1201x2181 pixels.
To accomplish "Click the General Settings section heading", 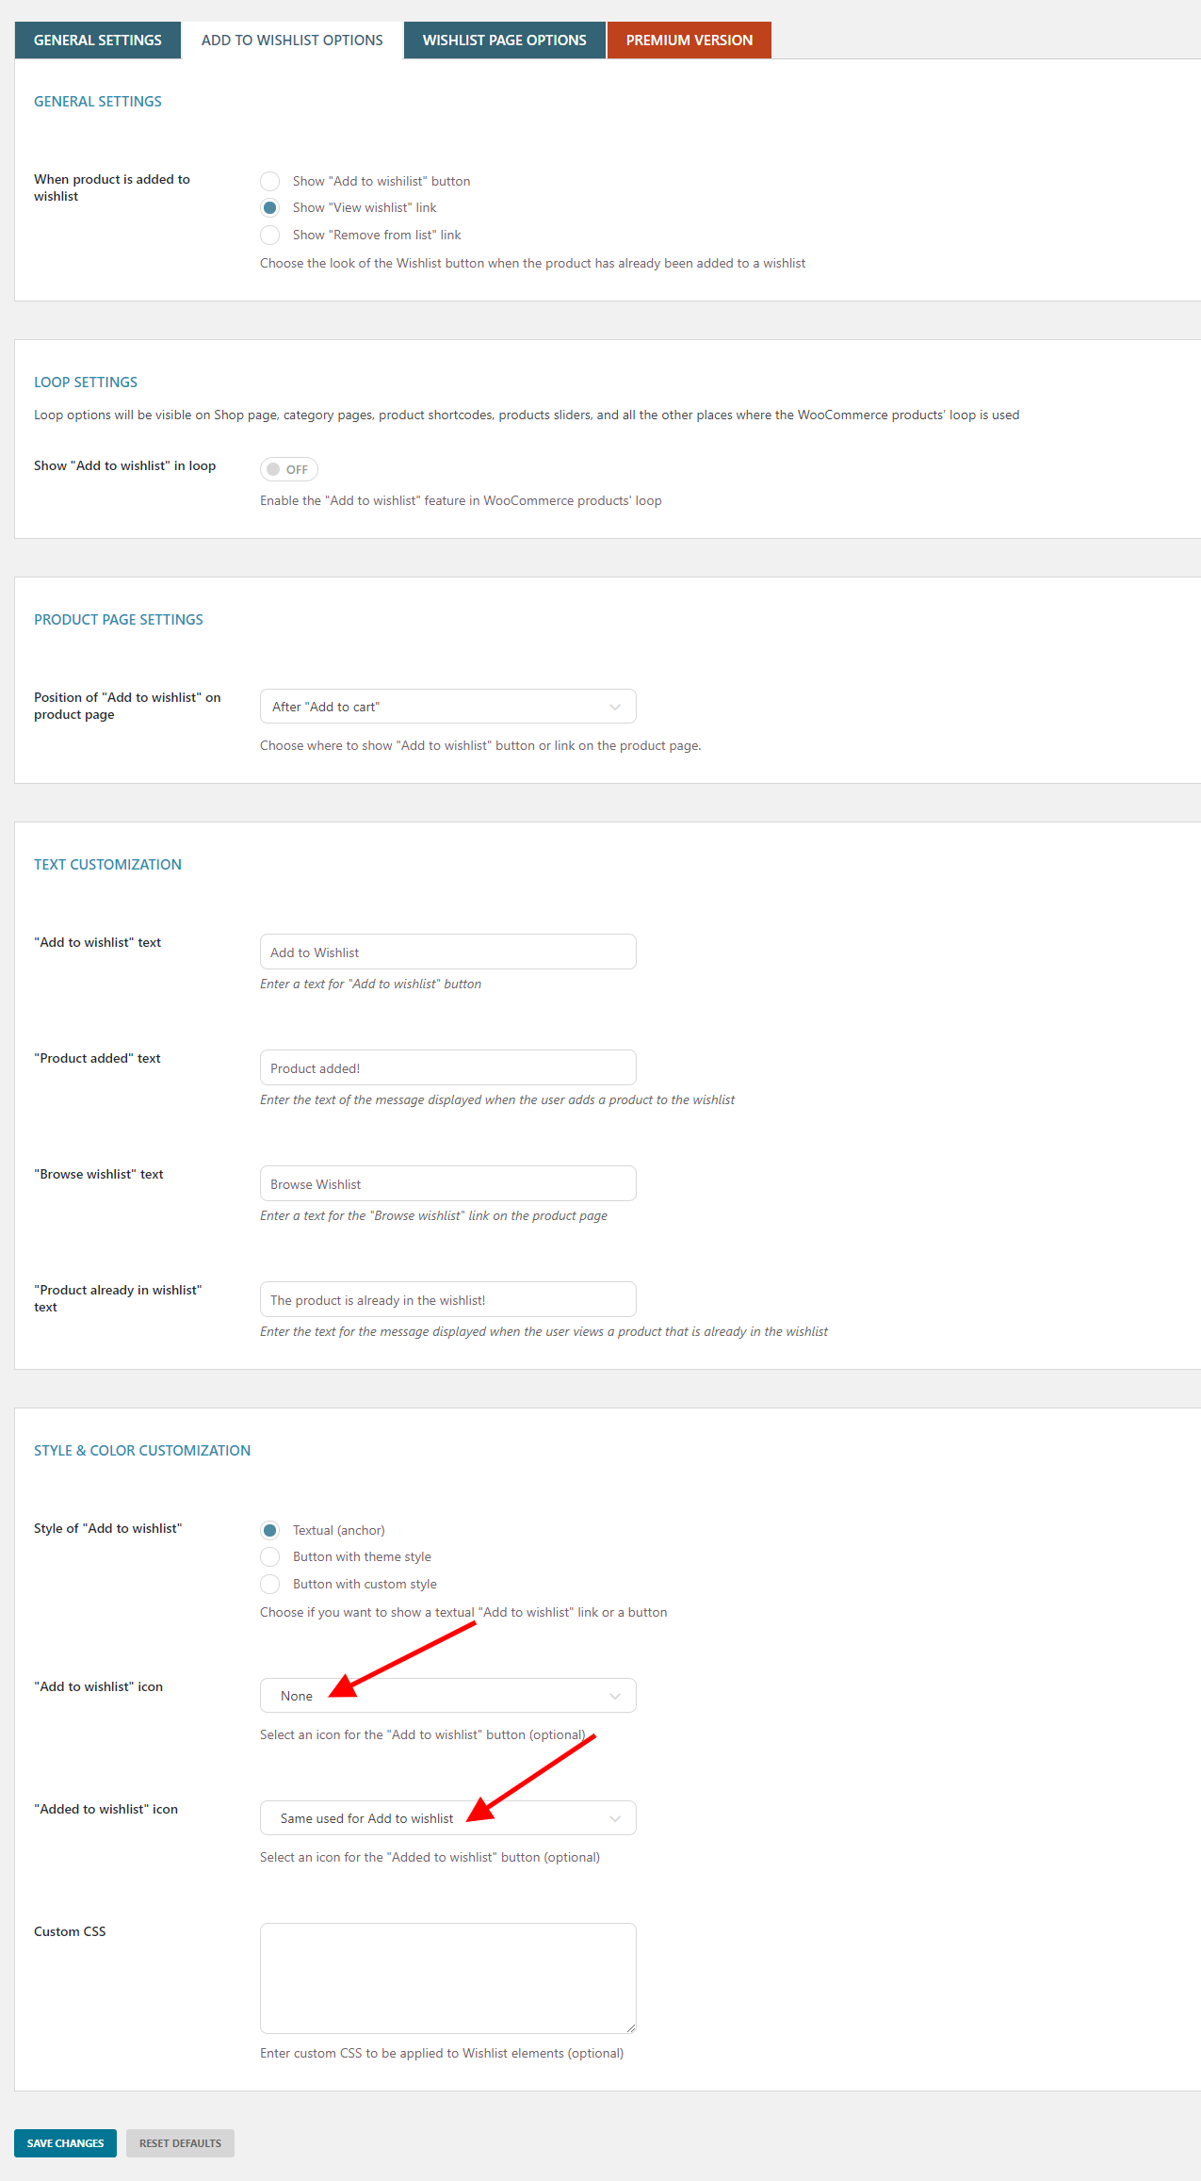I will (x=98, y=102).
